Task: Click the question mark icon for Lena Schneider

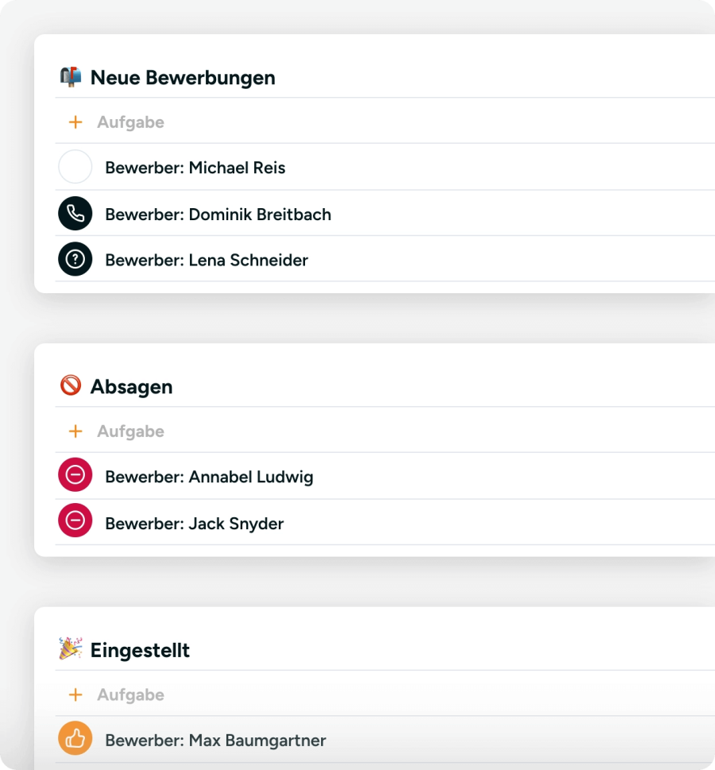Action: click(x=75, y=260)
